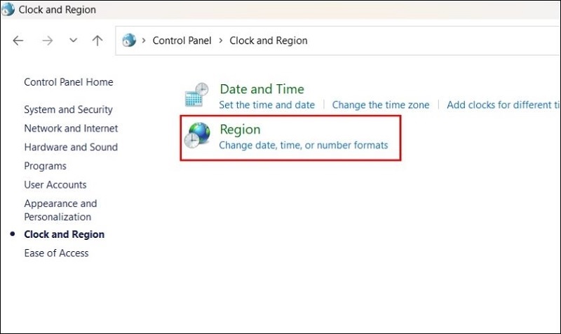Open Change date, time, or number formats
The height and width of the screenshot is (334, 561).
coord(304,145)
